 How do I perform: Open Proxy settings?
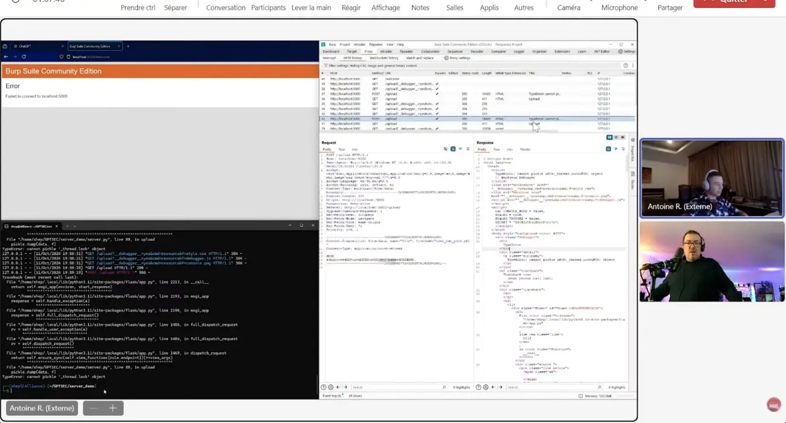(x=457, y=58)
